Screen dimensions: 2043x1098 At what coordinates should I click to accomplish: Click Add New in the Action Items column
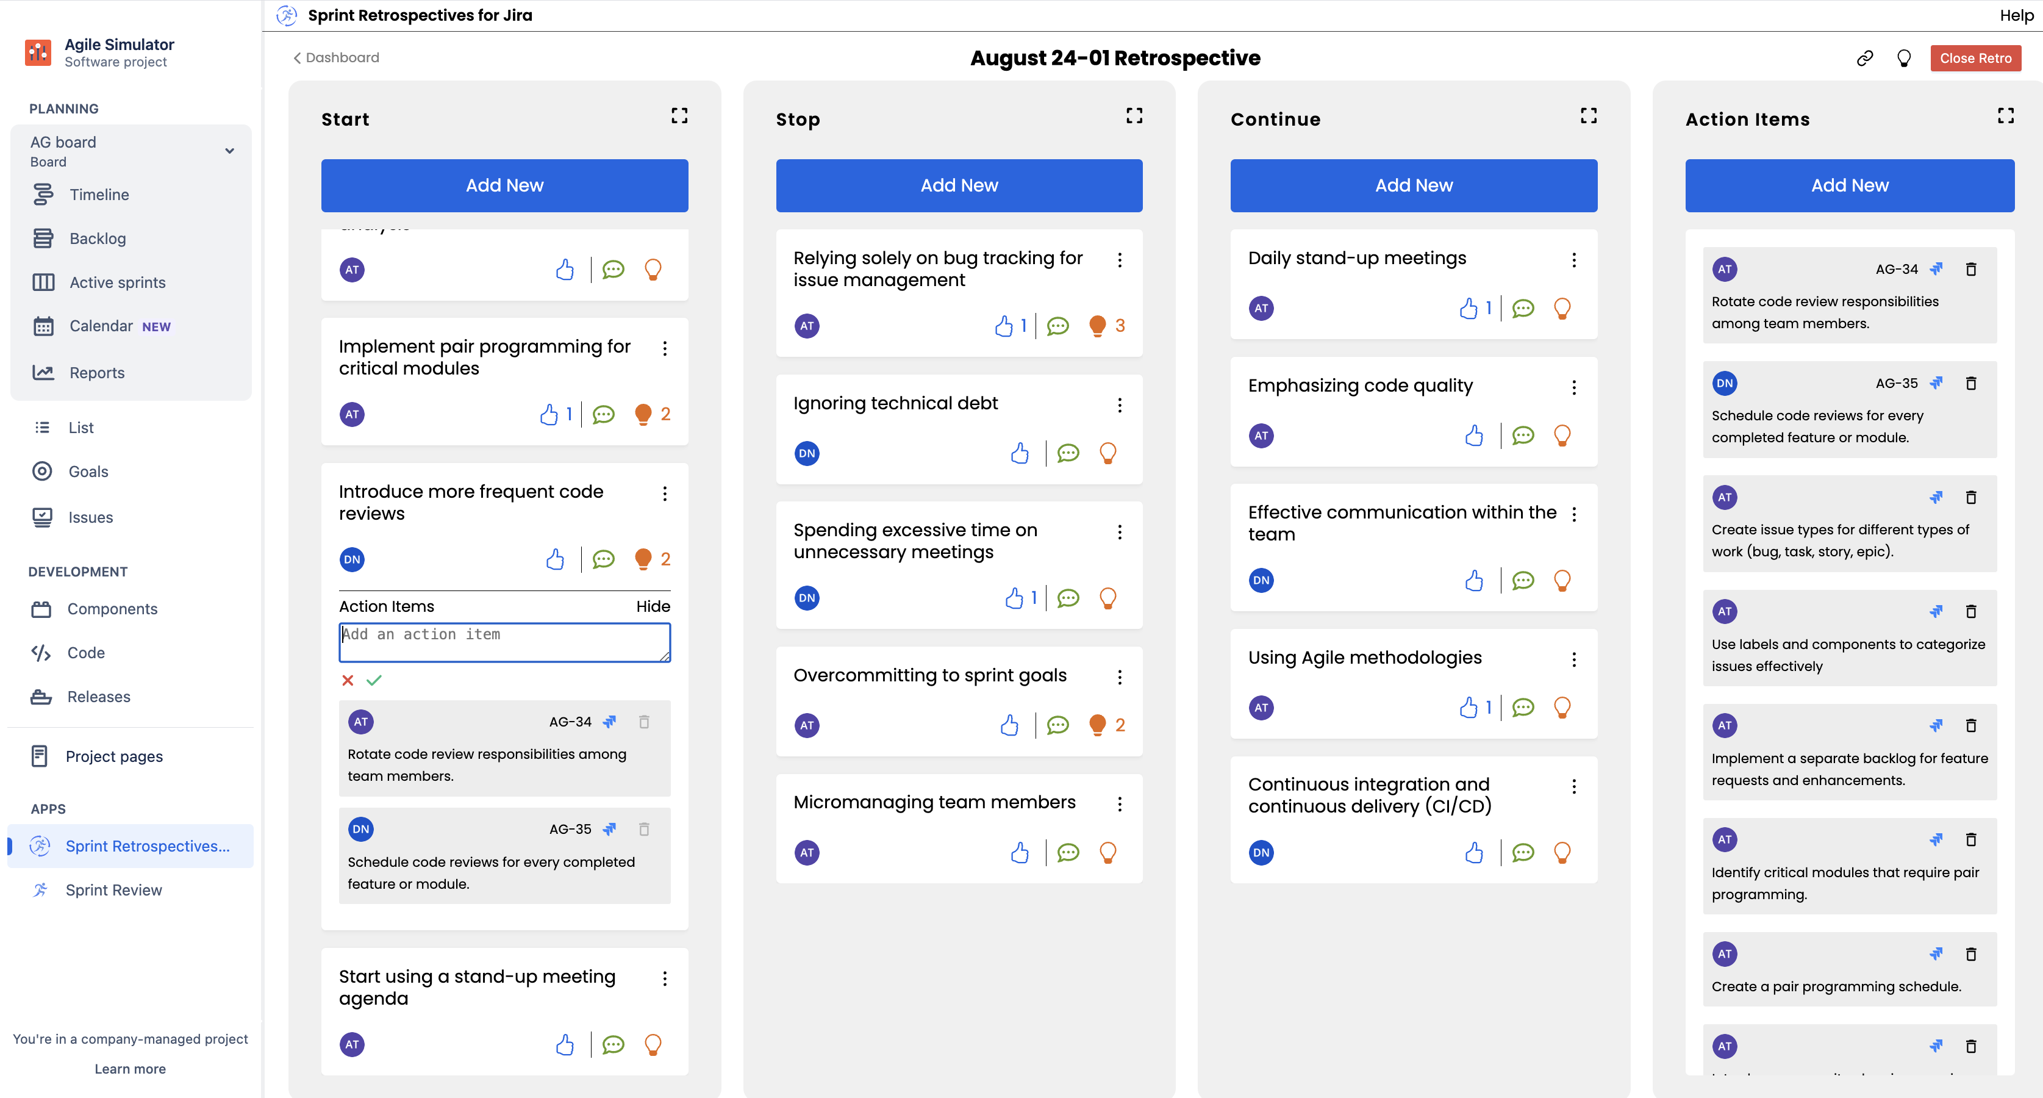[1850, 185]
